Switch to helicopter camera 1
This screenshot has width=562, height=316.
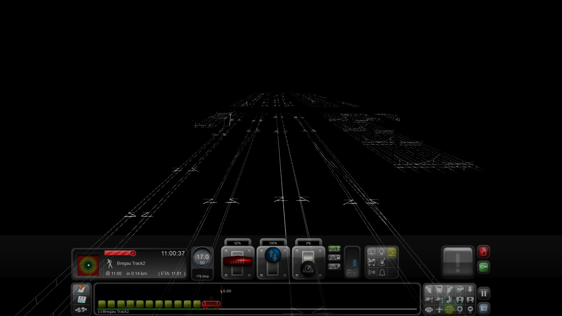click(x=429, y=300)
